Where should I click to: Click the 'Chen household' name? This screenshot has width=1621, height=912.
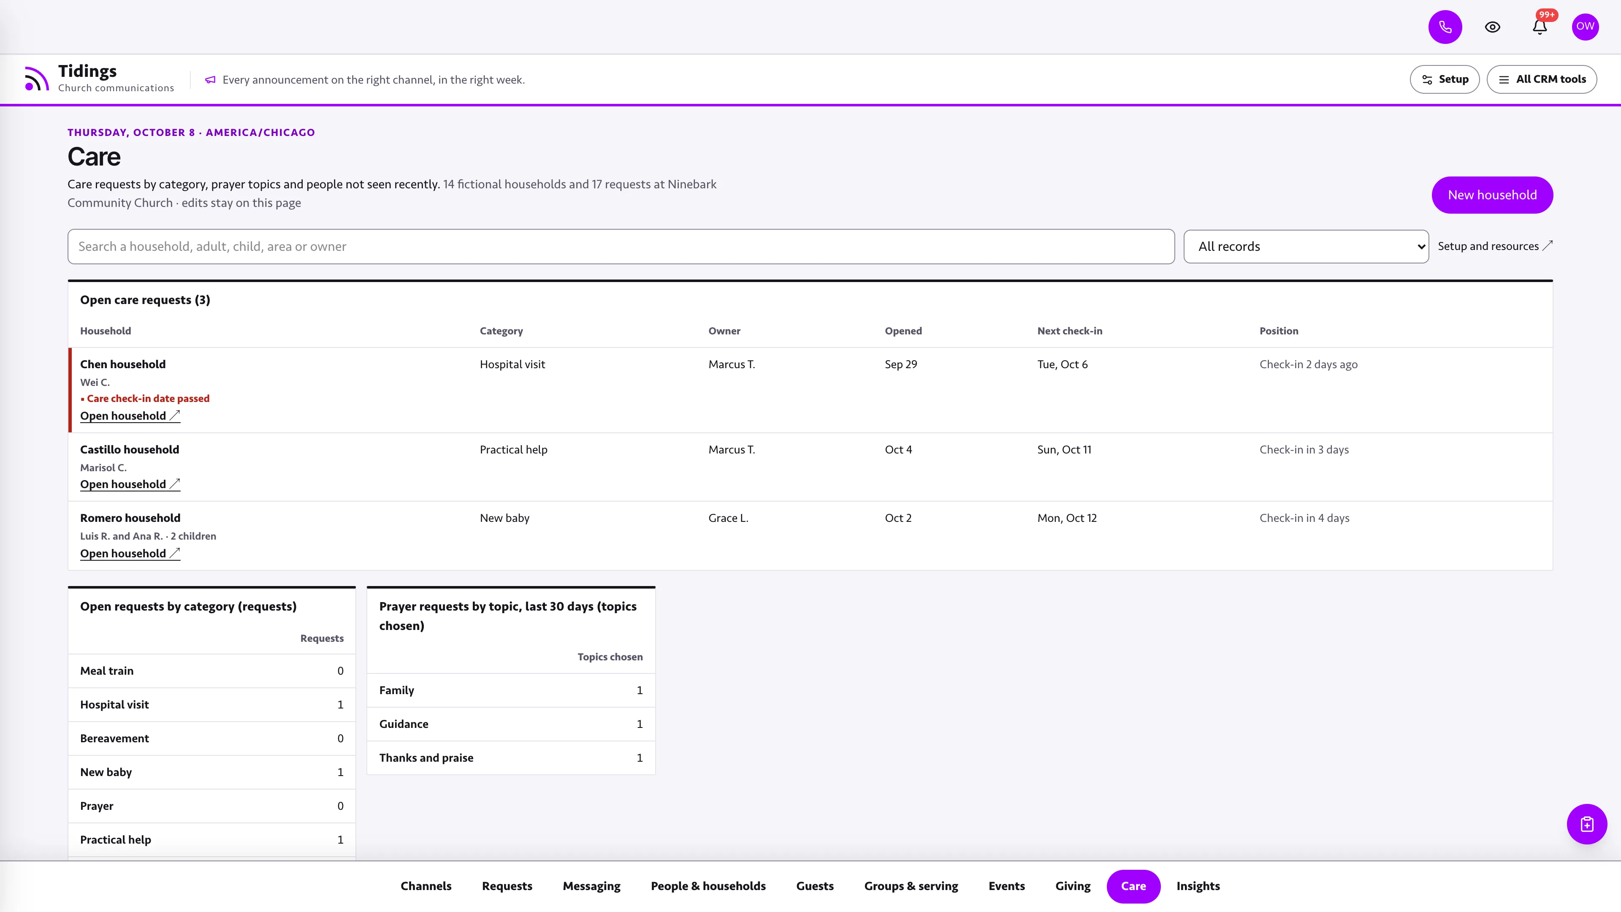click(123, 364)
